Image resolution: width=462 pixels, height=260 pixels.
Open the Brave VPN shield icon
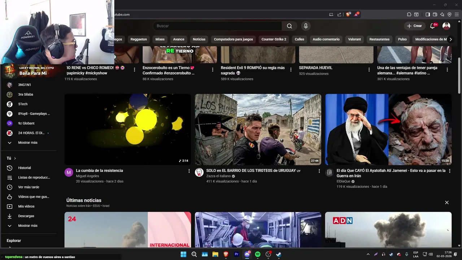[x=449, y=14]
